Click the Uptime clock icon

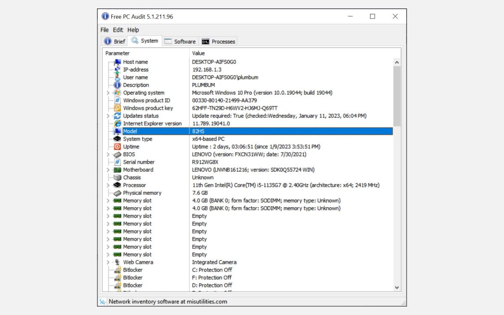click(118, 147)
